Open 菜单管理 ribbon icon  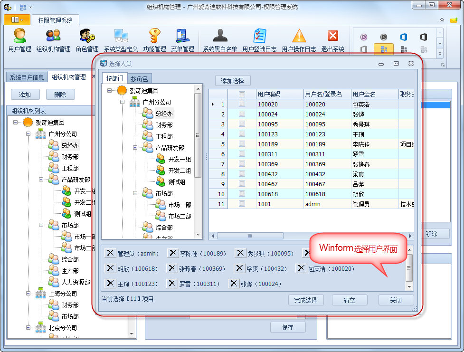click(182, 40)
